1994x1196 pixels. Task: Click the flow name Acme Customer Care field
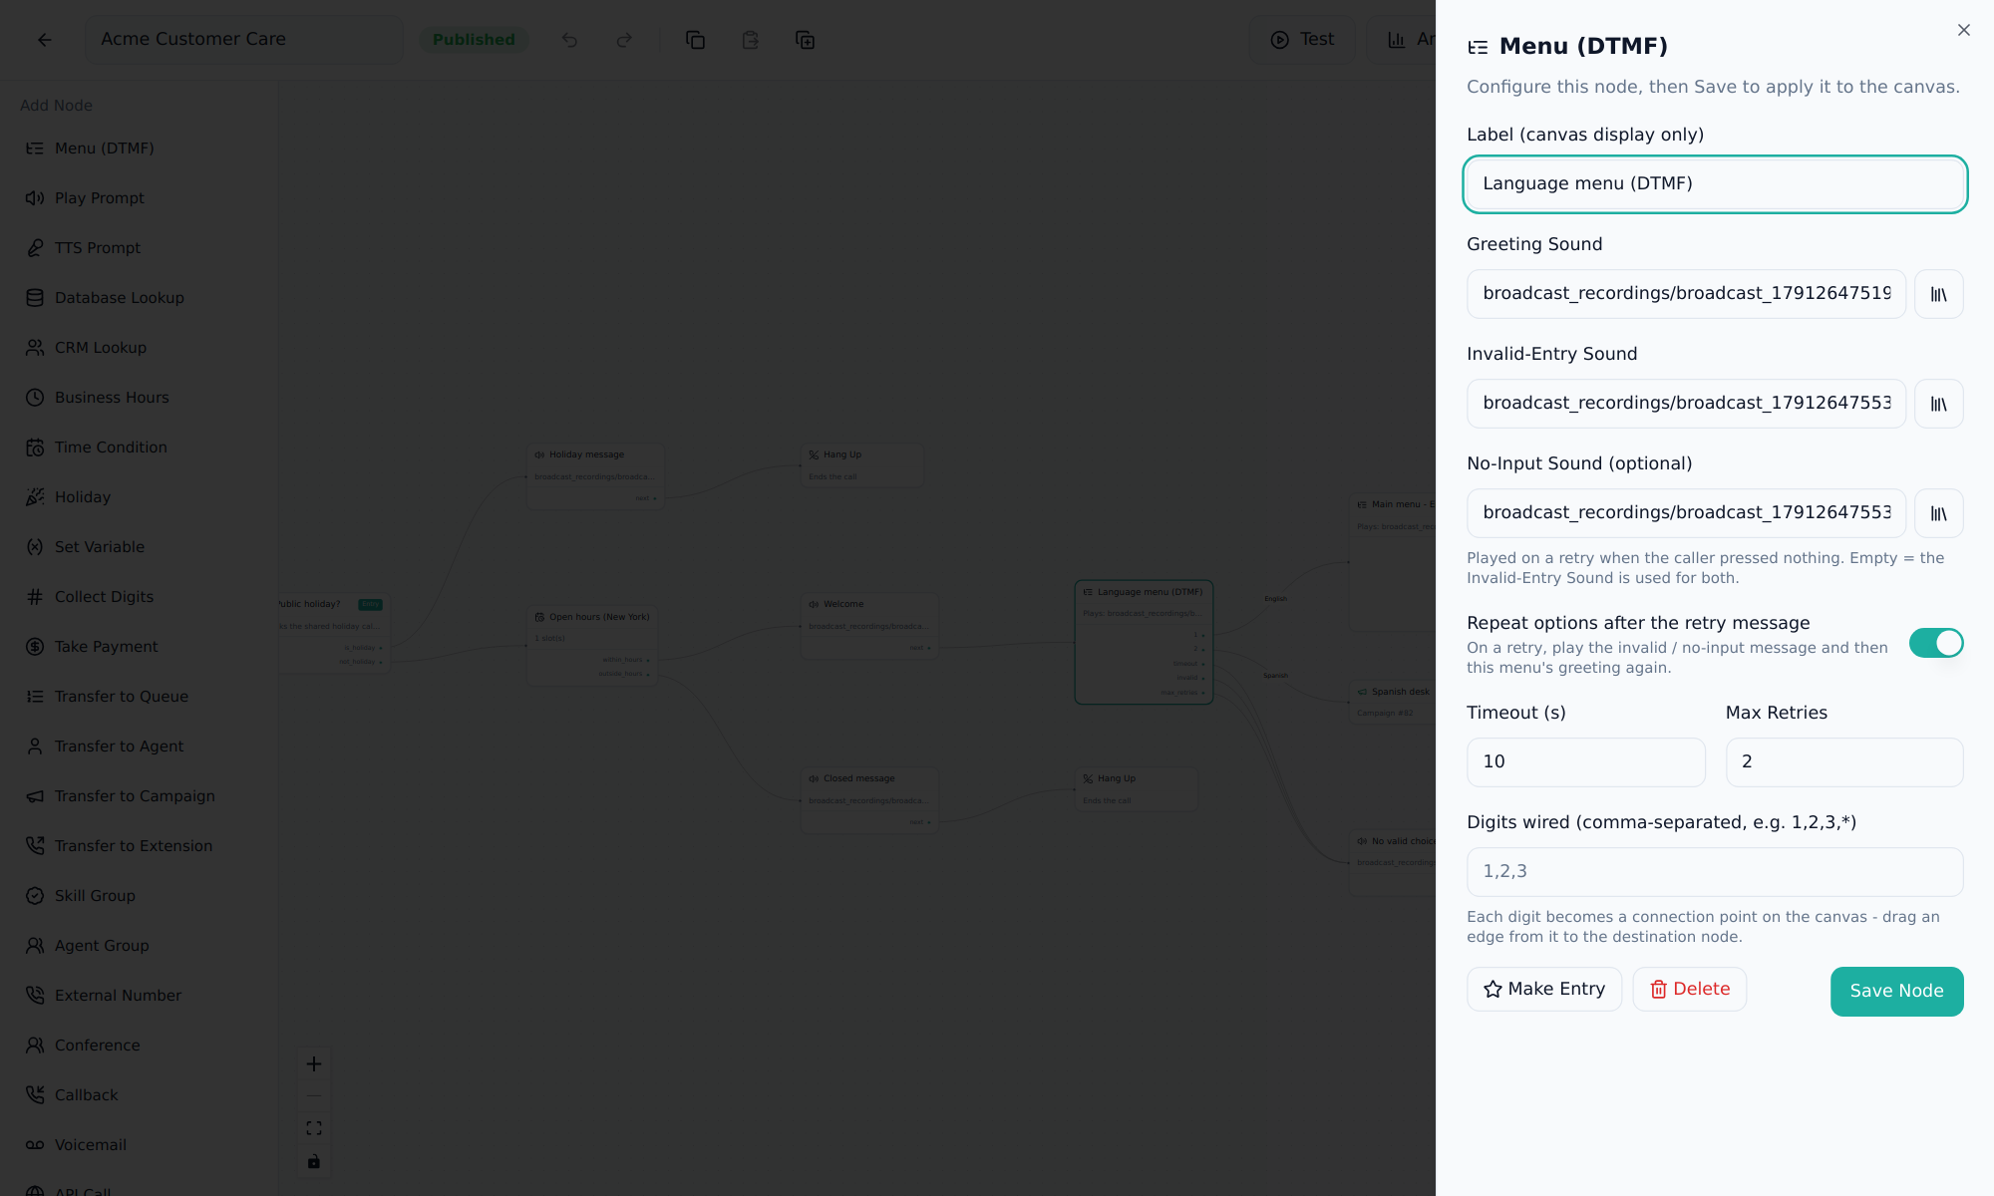243,40
